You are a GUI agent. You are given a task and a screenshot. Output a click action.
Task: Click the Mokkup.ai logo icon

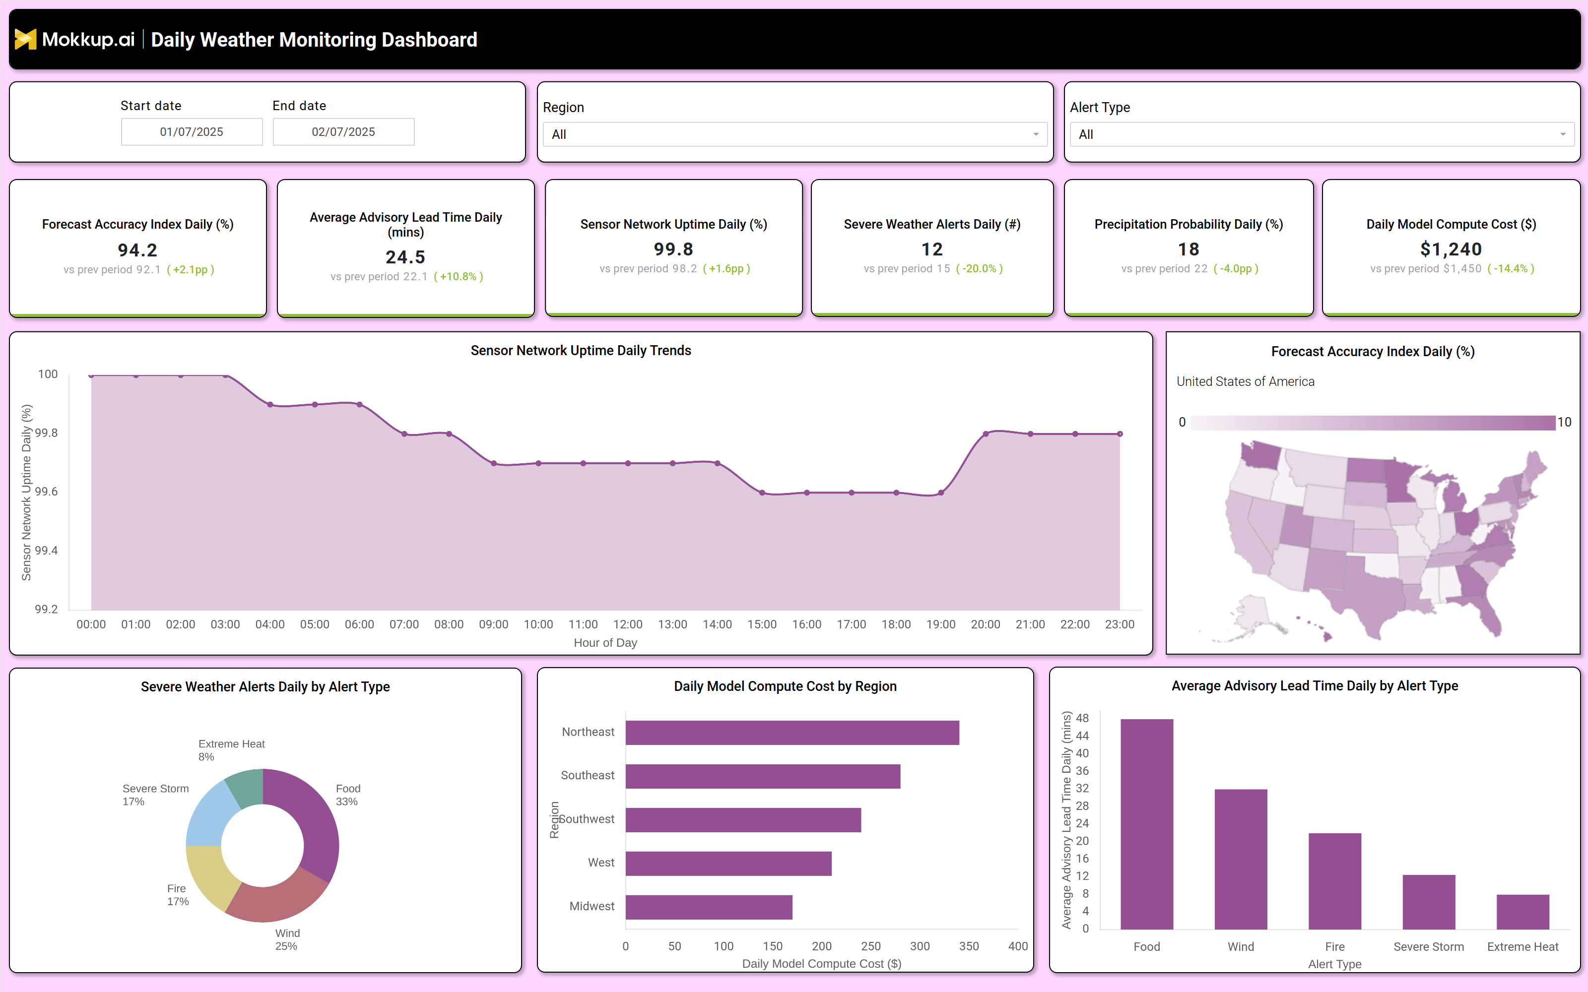[26, 39]
